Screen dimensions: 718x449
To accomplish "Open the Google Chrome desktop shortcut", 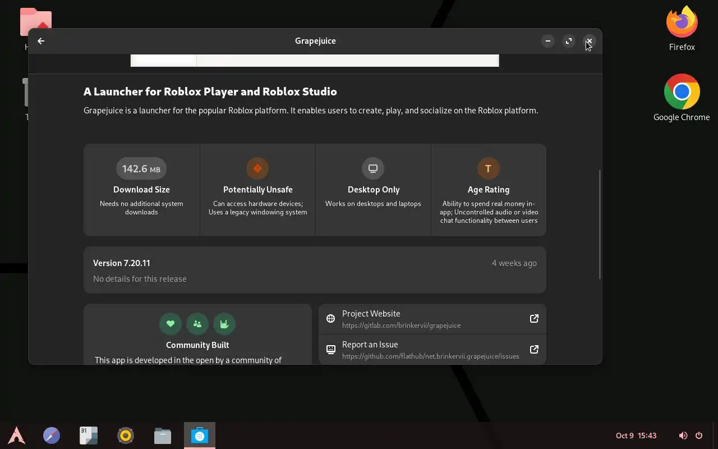I will (x=682, y=98).
